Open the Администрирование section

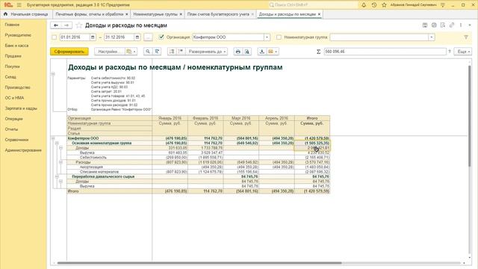(x=23, y=150)
